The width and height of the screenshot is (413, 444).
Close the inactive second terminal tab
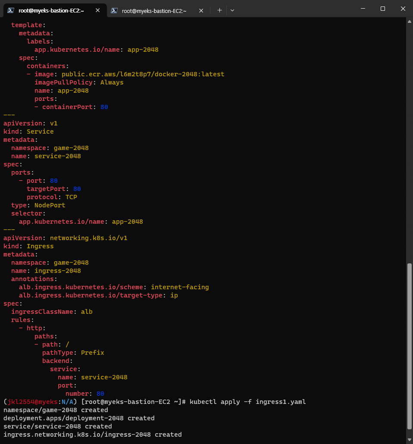[x=201, y=11]
